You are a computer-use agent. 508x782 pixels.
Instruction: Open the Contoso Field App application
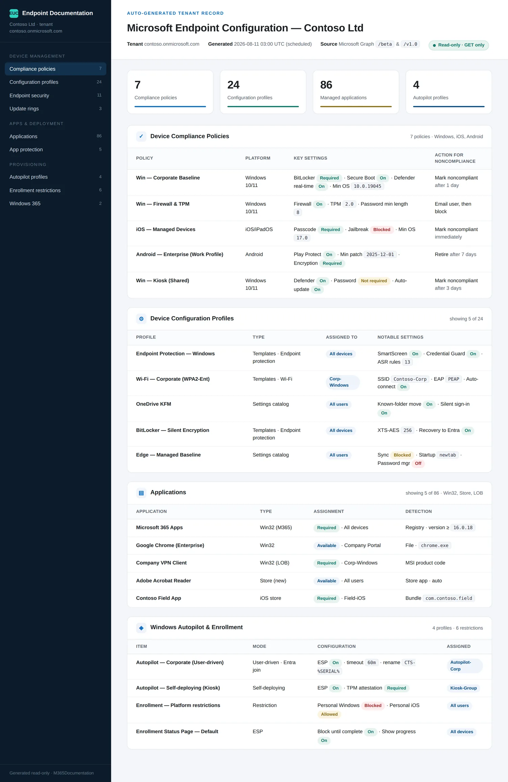pos(158,598)
